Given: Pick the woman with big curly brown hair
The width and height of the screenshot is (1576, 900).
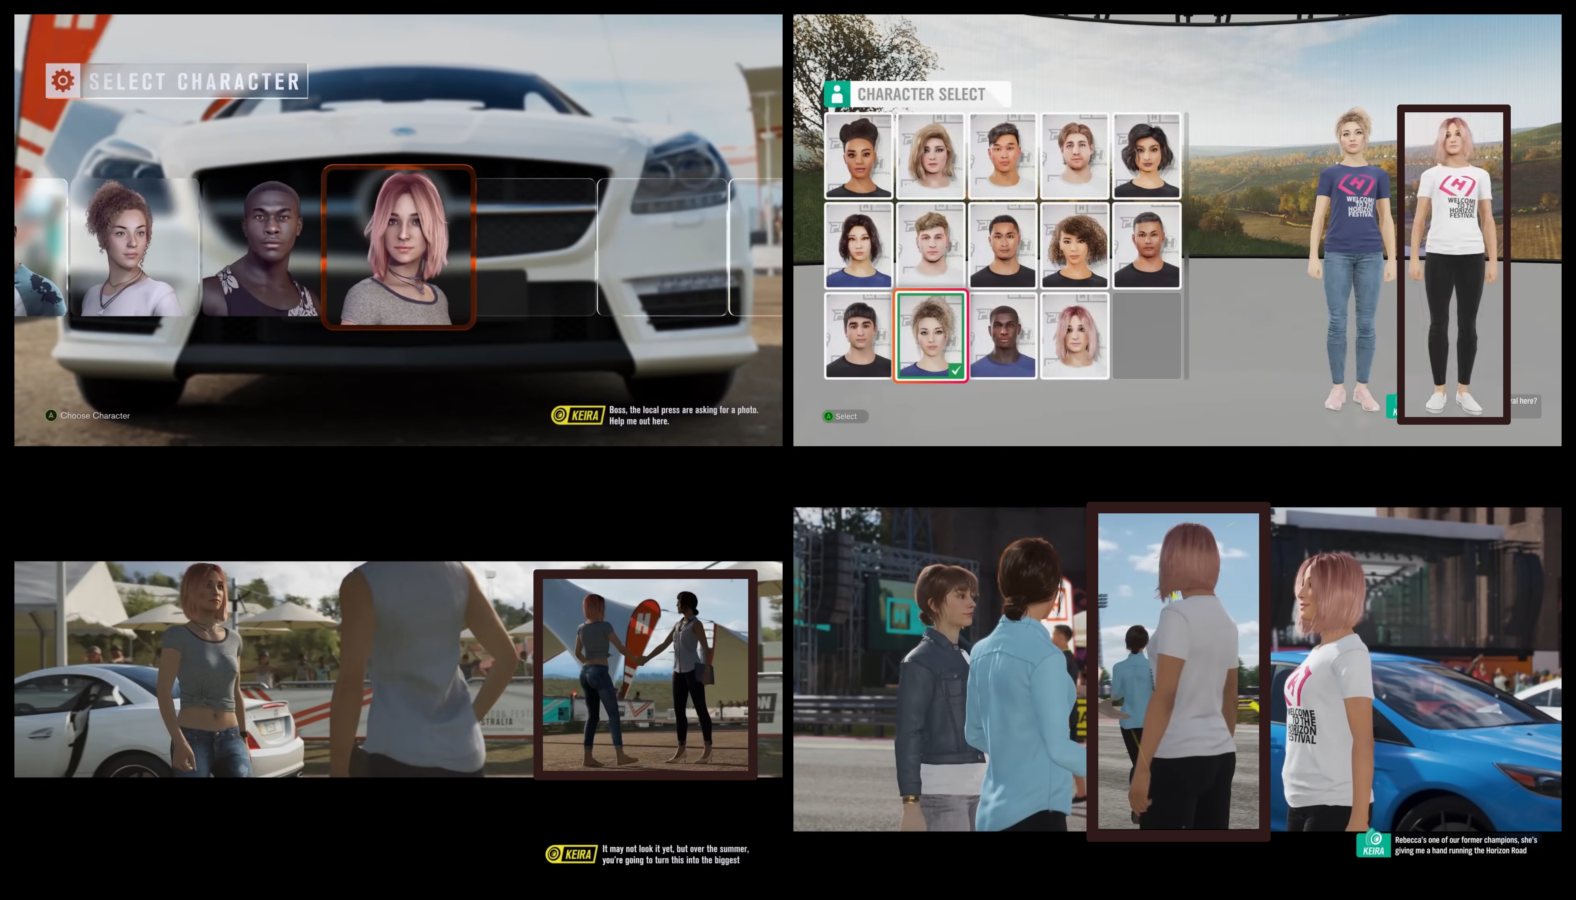Looking at the screenshot, I should (1075, 246).
